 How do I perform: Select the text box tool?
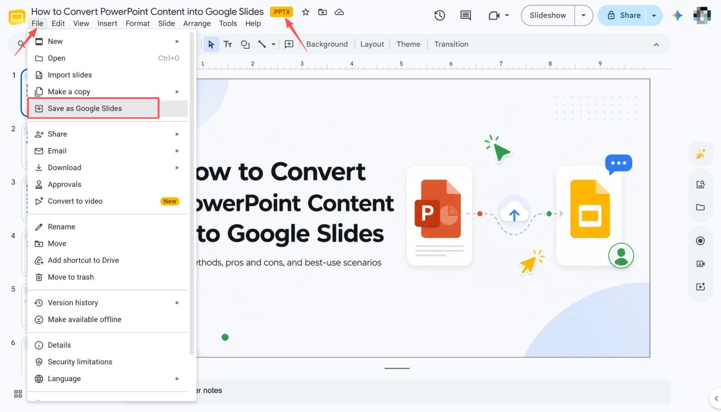pos(228,44)
